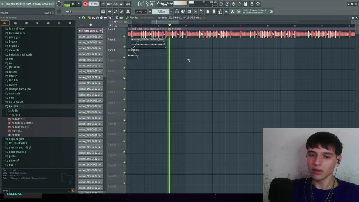The height and width of the screenshot is (202, 359).
Task: Toggle the record button
Action: coord(85,4)
